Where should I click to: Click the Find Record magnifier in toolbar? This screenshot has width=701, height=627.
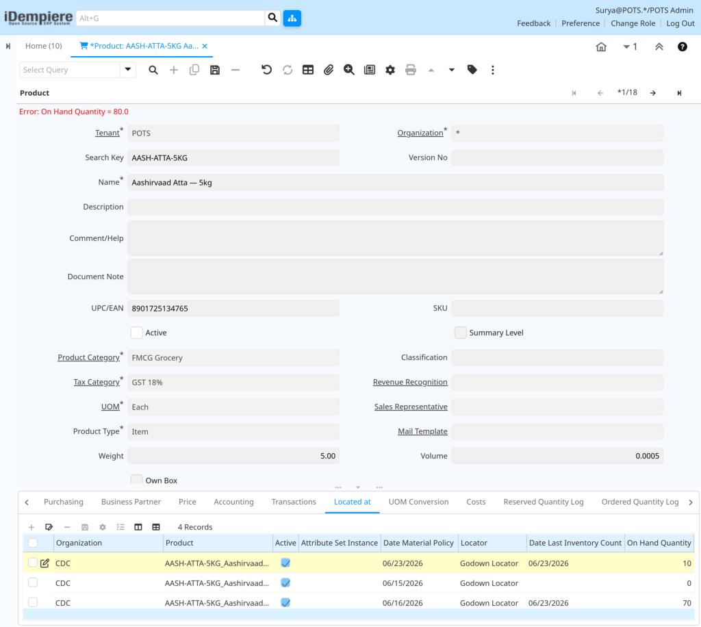tap(153, 70)
